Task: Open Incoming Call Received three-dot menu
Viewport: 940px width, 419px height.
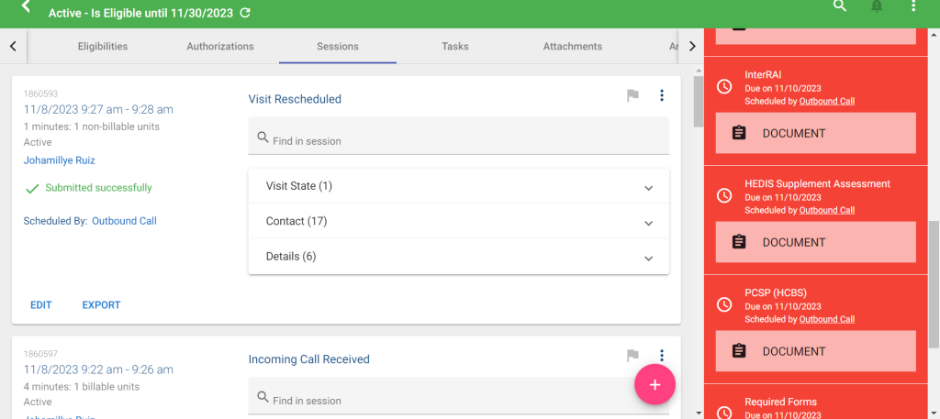Action: [x=661, y=356]
